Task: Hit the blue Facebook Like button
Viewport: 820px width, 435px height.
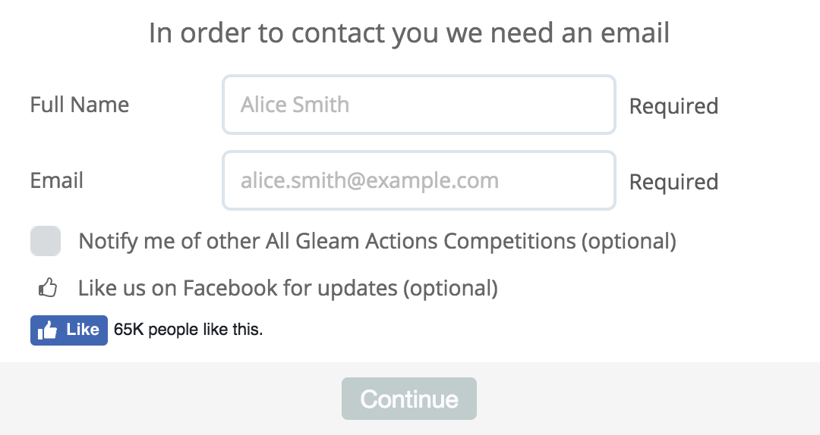Action: coord(69,330)
